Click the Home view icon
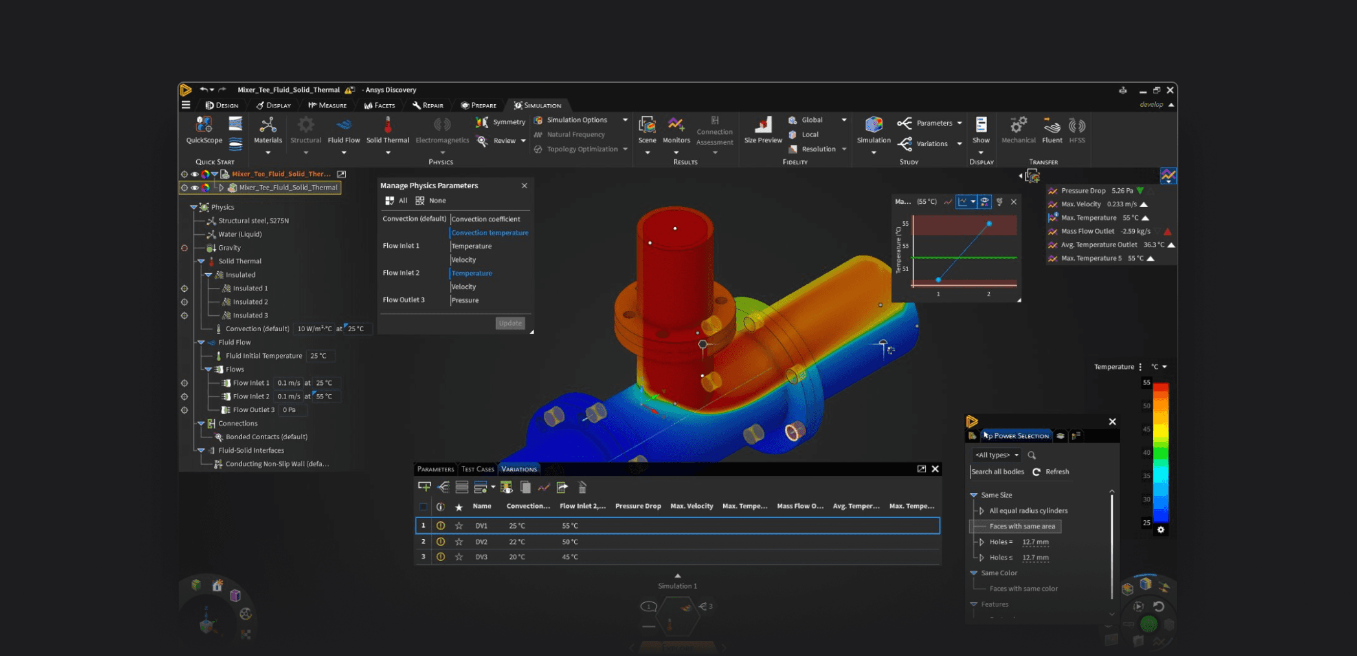Viewport: 1357px width, 656px height. point(218,585)
